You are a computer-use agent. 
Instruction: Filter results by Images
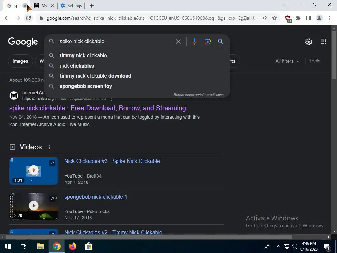(20, 61)
